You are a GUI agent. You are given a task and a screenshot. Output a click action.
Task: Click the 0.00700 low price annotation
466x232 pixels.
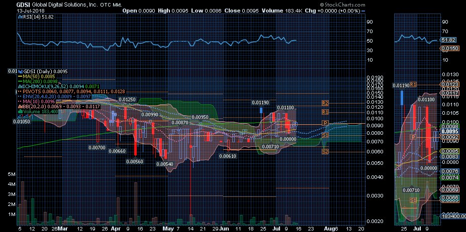(x=97, y=147)
